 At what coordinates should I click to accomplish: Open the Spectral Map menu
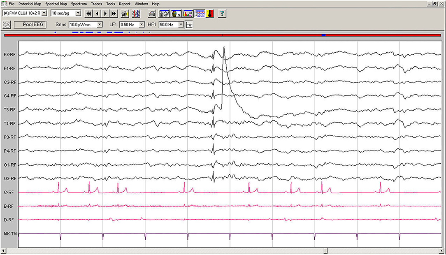point(56,4)
